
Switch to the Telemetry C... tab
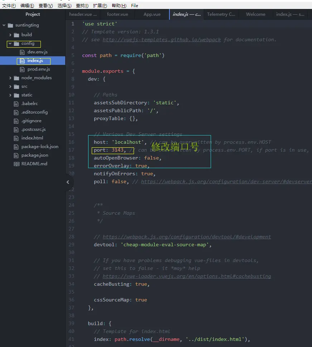221,14
